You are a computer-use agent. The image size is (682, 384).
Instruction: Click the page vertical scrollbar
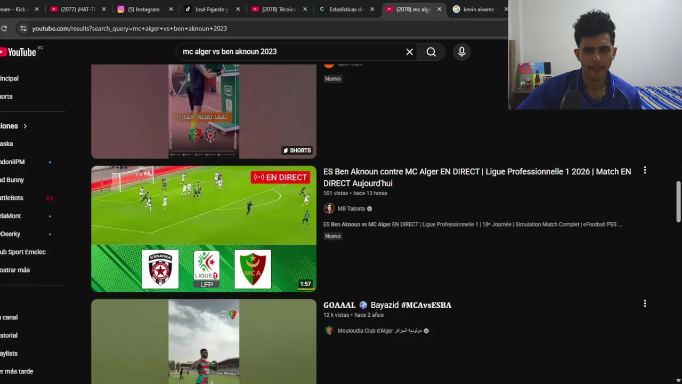coord(678,202)
